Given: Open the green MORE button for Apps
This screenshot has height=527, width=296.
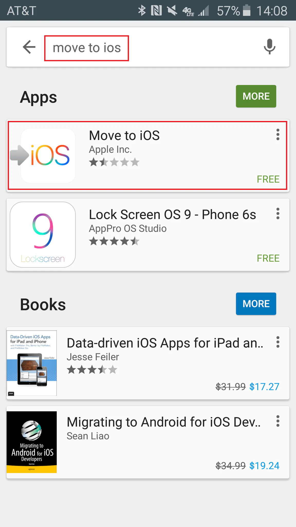Looking at the screenshot, I should pyautogui.click(x=256, y=96).
